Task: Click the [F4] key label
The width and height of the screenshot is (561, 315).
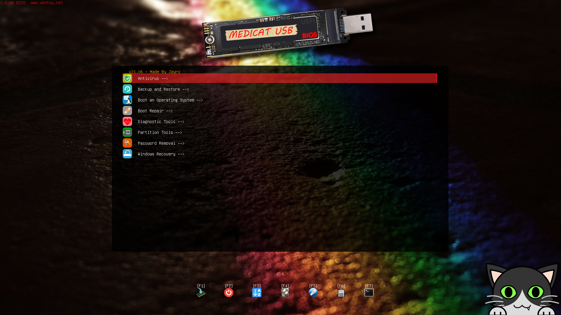Action: click(285, 286)
